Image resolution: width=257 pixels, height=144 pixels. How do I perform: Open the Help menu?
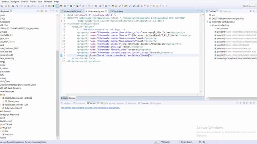tap(56, 2)
